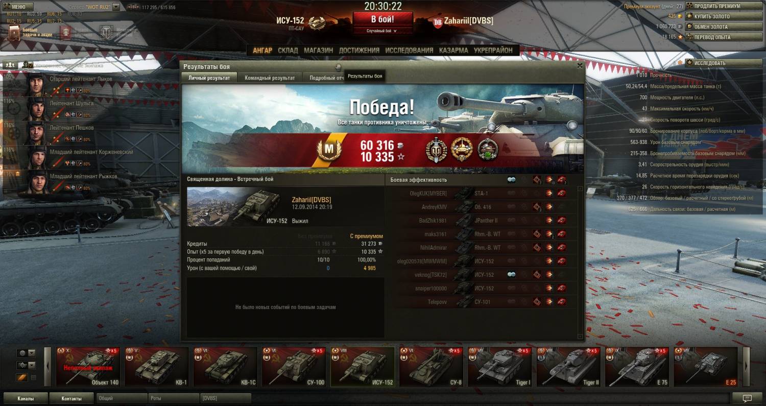
Task: Click the first earned medal icon on the banner
Action: coord(437,151)
